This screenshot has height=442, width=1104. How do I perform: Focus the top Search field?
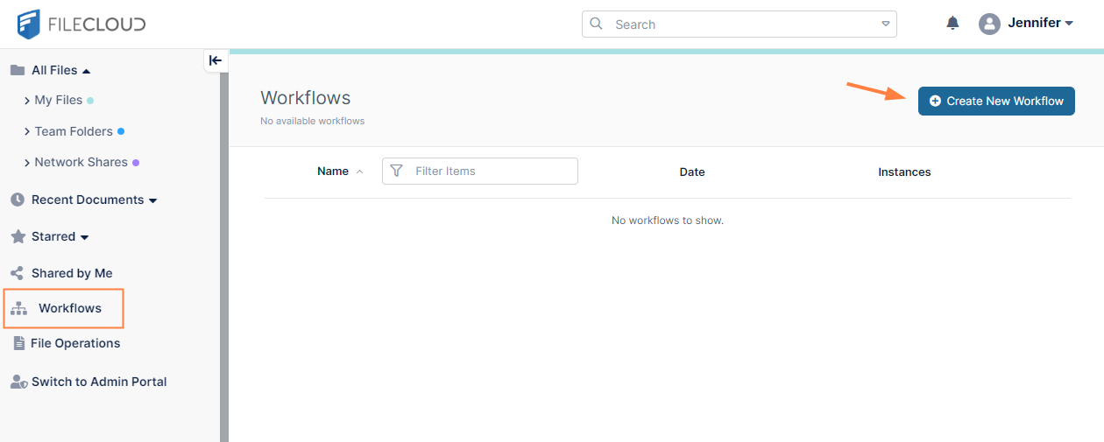click(740, 24)
